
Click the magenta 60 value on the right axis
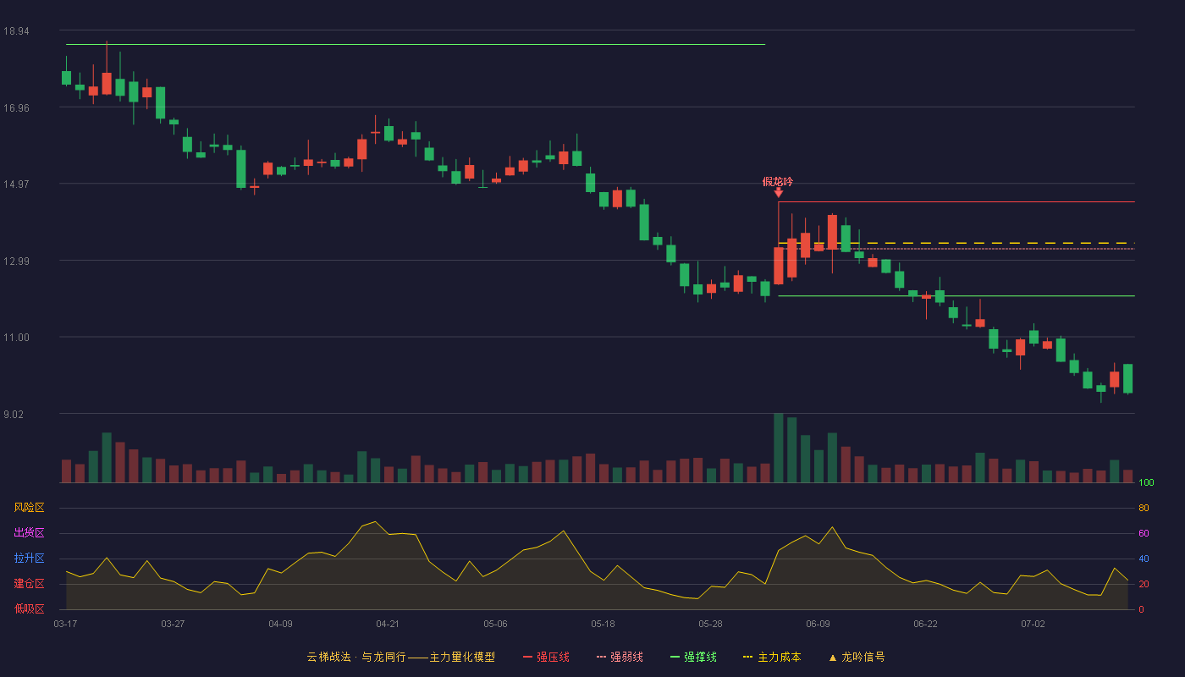tap(1144, 533)
